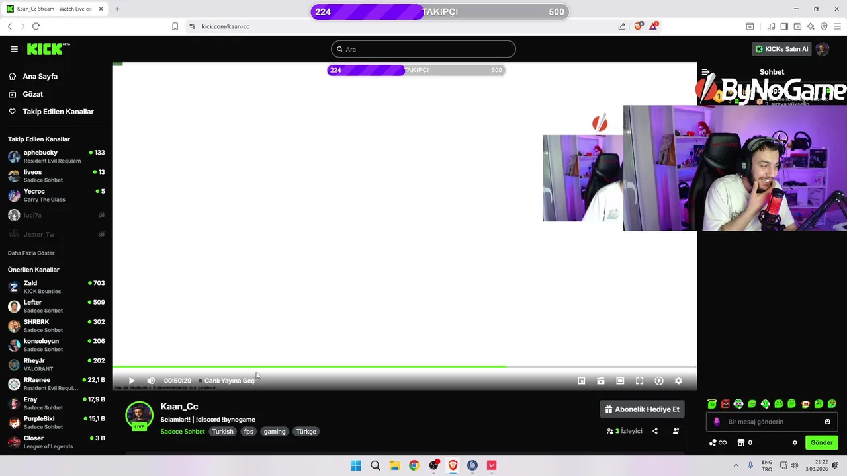Open chat settings gear
Screen dimensions: 847x476
click(x=795, y=443)
